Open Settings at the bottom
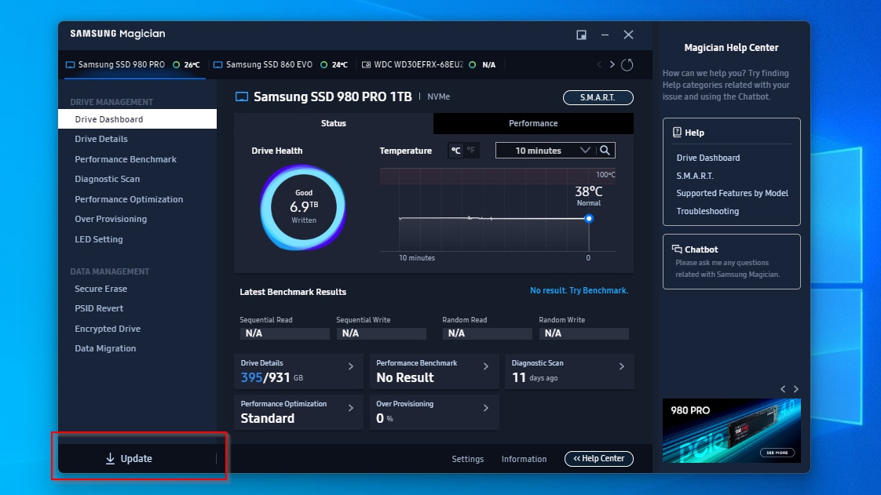The height and width of the screenshot is (495, 881). (x=467, y=459)
